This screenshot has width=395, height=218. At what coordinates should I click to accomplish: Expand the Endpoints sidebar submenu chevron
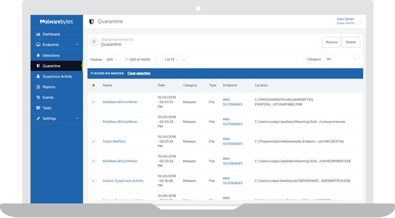pyautogui.click(x=77, y=45)
